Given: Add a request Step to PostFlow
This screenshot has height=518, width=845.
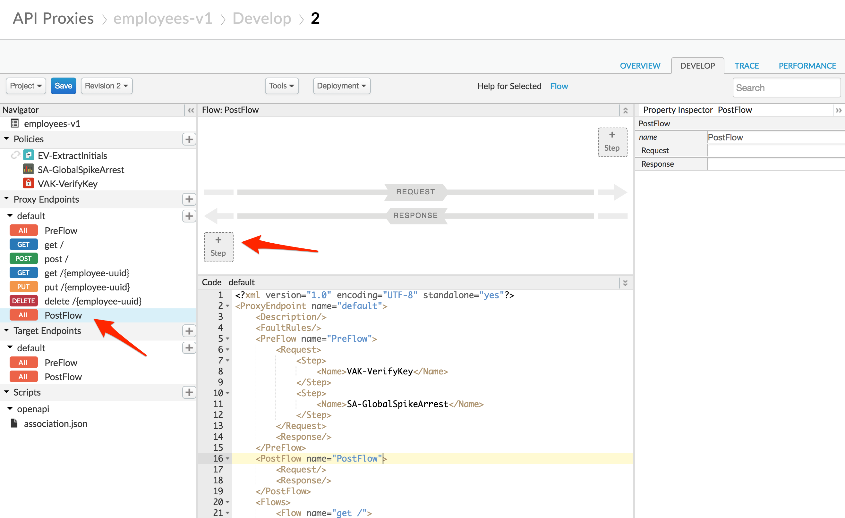Looking at the screenshot, I should (x=612, y=142).
